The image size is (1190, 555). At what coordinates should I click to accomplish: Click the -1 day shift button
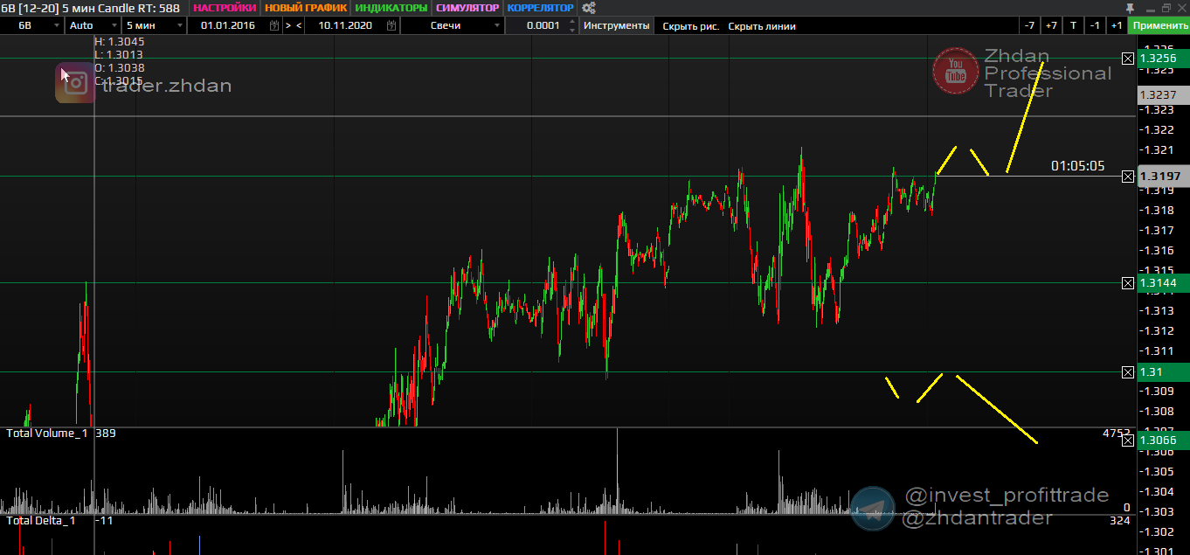[x=1095, y=25]
